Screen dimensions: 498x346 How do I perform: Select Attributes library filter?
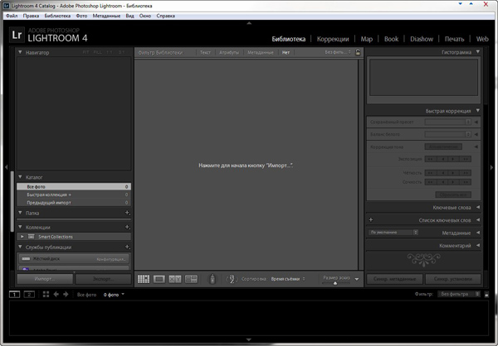pos(229,52)
